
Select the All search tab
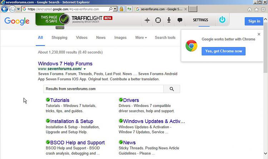(x=40, y=37)
